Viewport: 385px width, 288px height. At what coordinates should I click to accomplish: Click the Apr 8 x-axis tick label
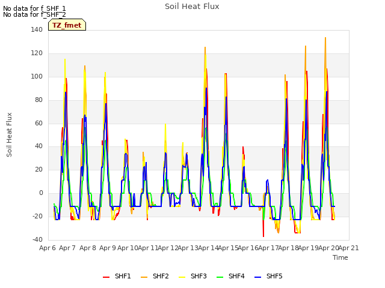coord(88,248)
